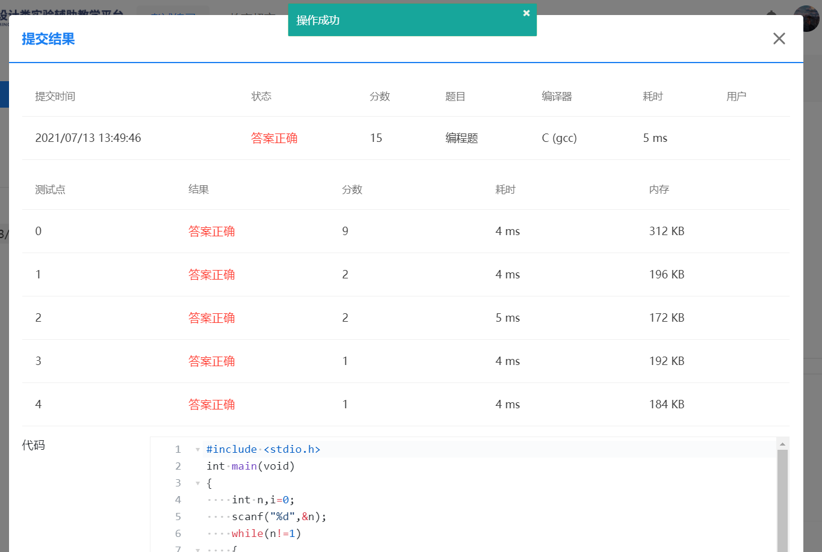Click the submission time 2021/07/13 13:49:46
Screen dimensions: 822x552
click(88, 138)
